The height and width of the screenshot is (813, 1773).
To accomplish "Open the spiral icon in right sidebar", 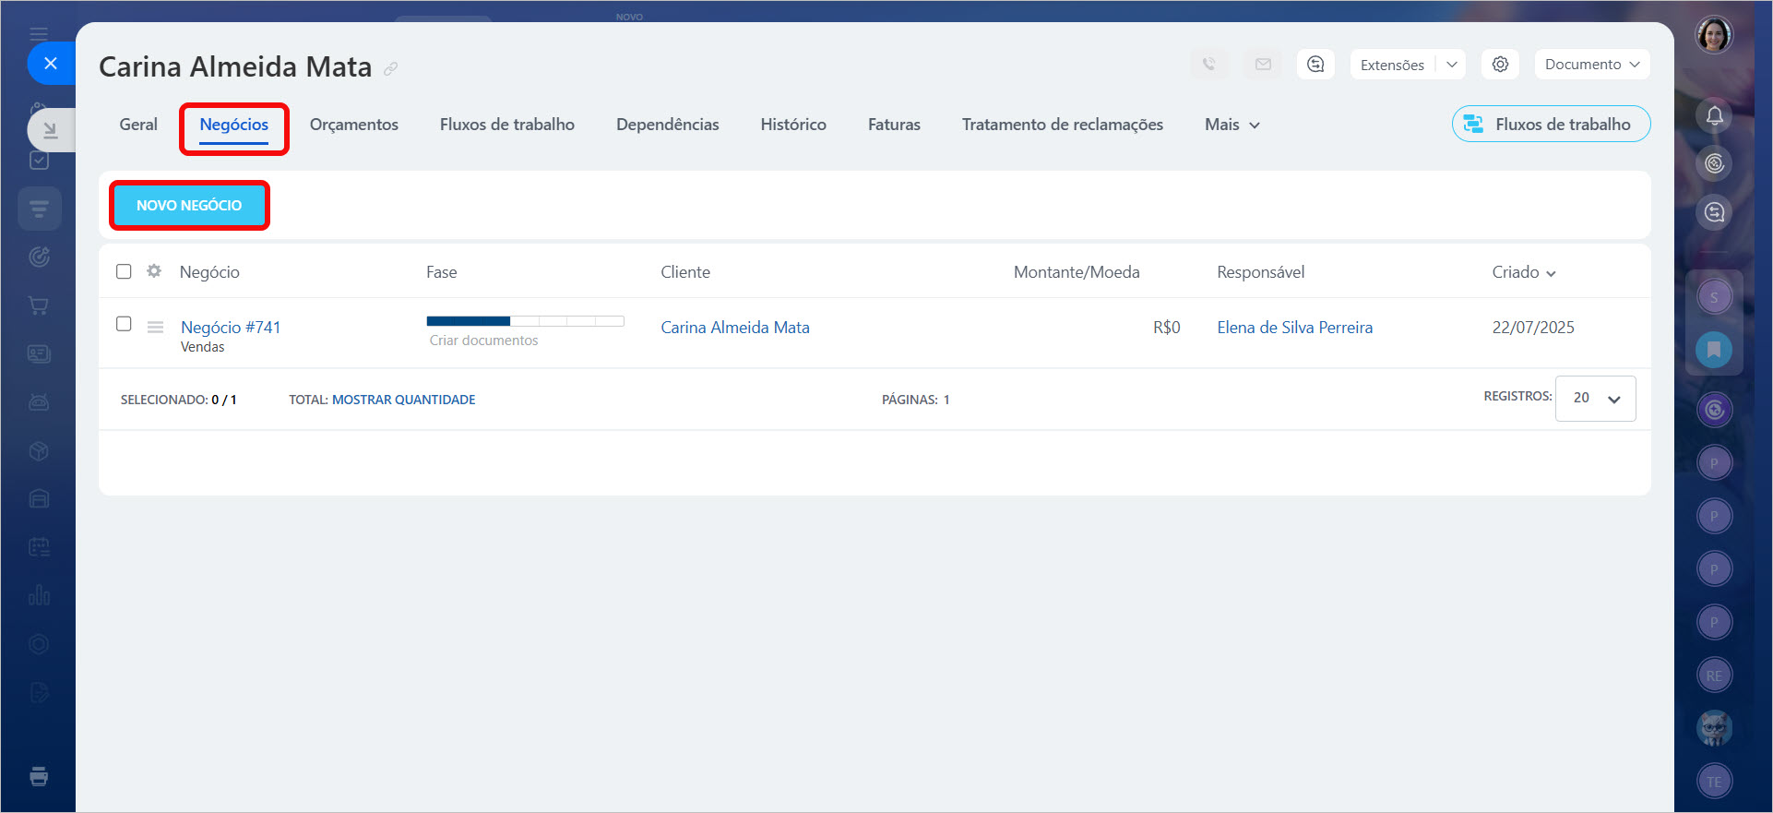I will click(x=1714, y=163).
